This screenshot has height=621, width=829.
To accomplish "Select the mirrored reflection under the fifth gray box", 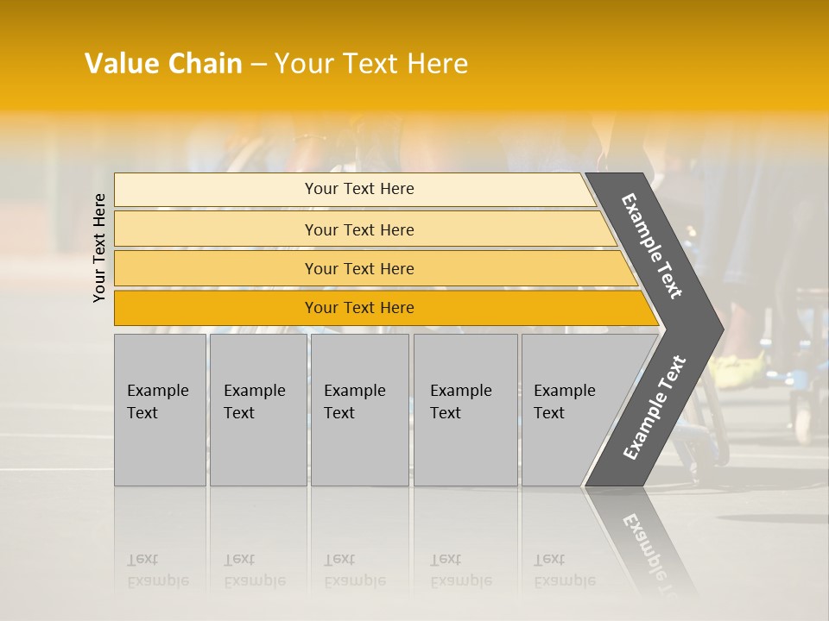I will pyautogui.click(x=565, y=570).
